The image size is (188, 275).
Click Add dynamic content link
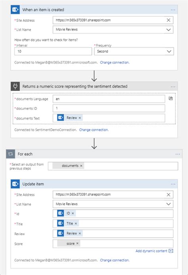(x=152, y=251)
